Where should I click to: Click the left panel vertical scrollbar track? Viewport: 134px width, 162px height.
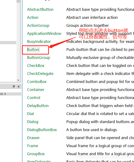pos(18,41)
